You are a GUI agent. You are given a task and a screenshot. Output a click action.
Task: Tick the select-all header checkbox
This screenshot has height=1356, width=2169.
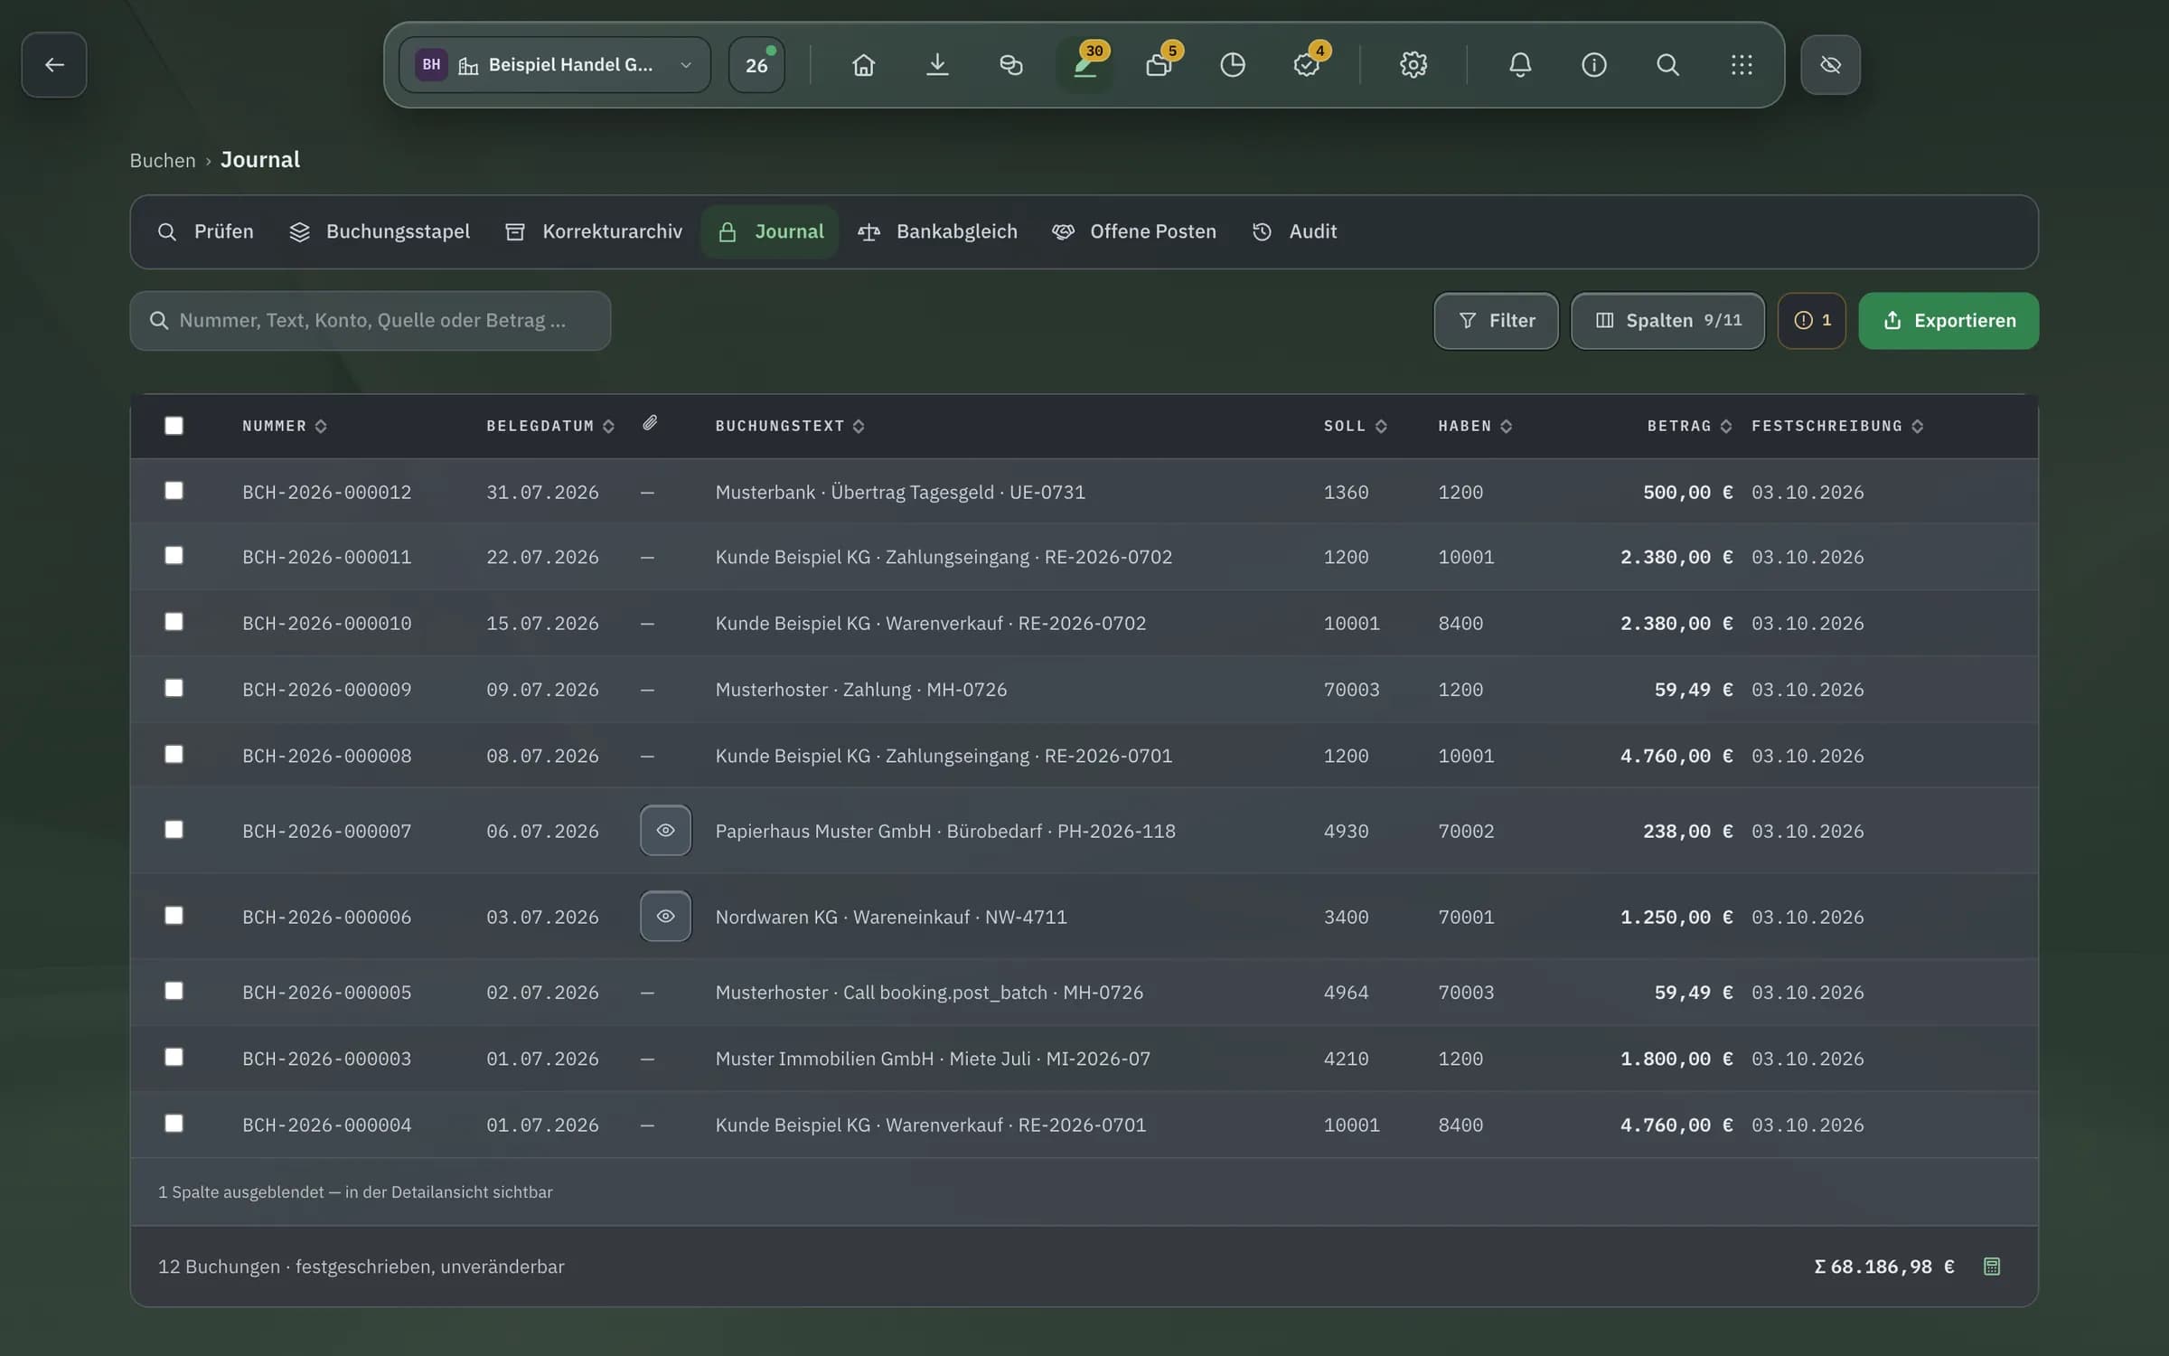click(x=174, y=426)
